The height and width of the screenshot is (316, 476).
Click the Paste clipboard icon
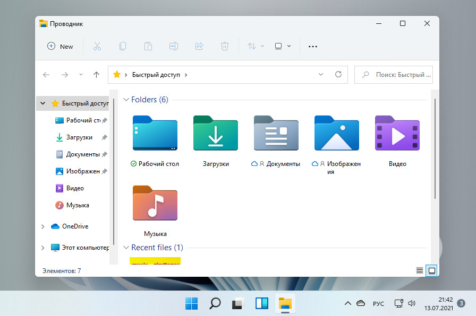(x=148, y=46)
